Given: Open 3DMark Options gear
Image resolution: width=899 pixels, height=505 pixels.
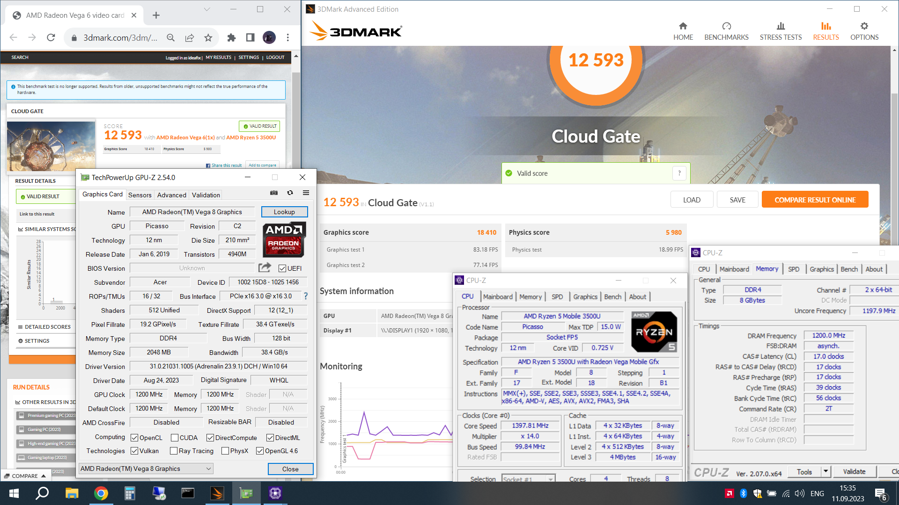Looking at the screenshot, I should (864, 31).
